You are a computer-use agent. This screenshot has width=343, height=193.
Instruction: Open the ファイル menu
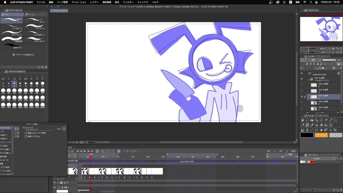tap(41, 2)
